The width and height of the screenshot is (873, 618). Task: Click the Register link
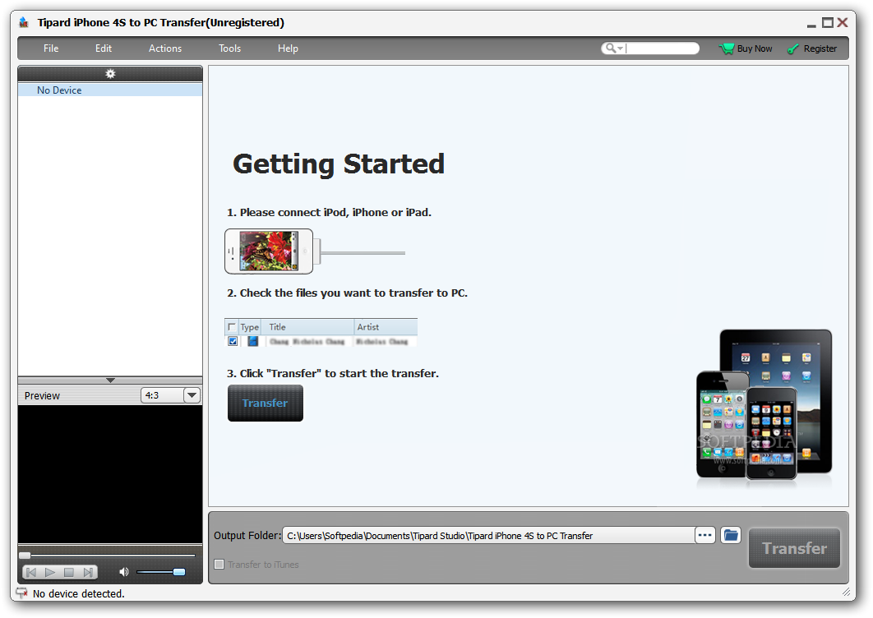pyautogui.click(x=820, y=48)
